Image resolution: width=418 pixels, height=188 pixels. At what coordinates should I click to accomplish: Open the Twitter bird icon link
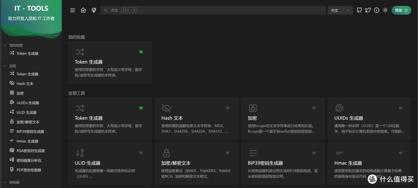368,10
